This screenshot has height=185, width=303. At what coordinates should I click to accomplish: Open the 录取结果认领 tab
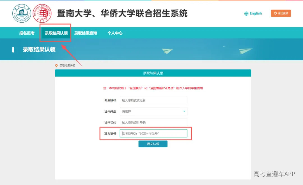coord(56,33)
